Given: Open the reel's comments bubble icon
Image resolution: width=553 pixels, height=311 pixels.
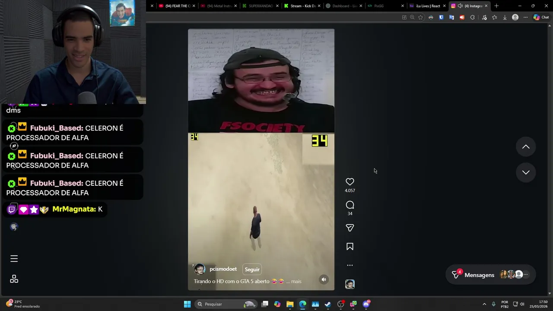Looking at the screenshot, I should (x=350, y=205).
